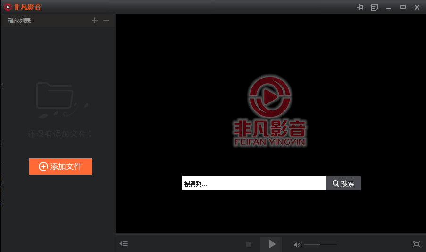Mute audio with the speaker icon
Image resolution: width=426 pixels, height=252 pixels.
(x=297, y=244)
